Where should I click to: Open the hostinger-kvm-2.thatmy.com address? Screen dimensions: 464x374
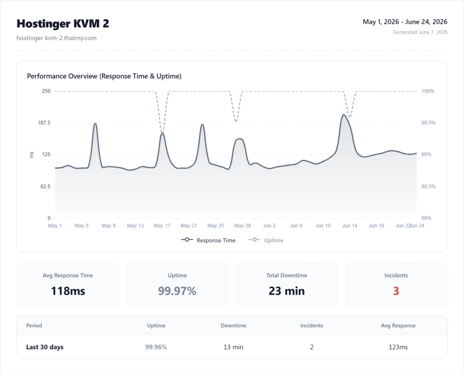point(56,38)
